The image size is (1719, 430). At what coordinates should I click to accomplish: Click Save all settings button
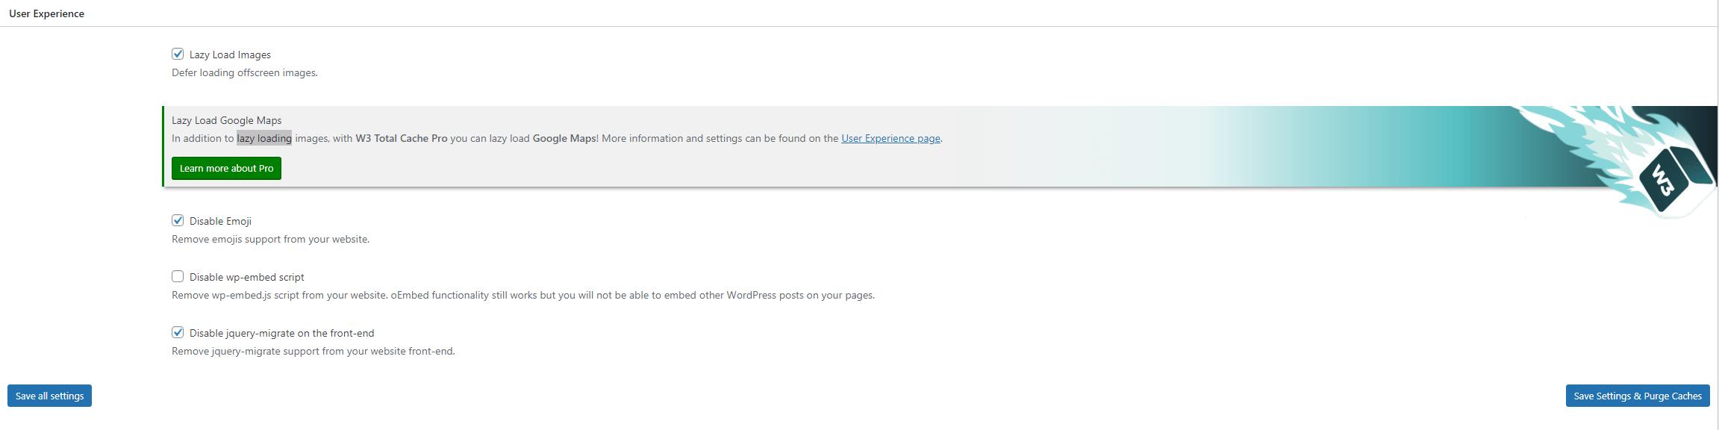pos(49,396)
